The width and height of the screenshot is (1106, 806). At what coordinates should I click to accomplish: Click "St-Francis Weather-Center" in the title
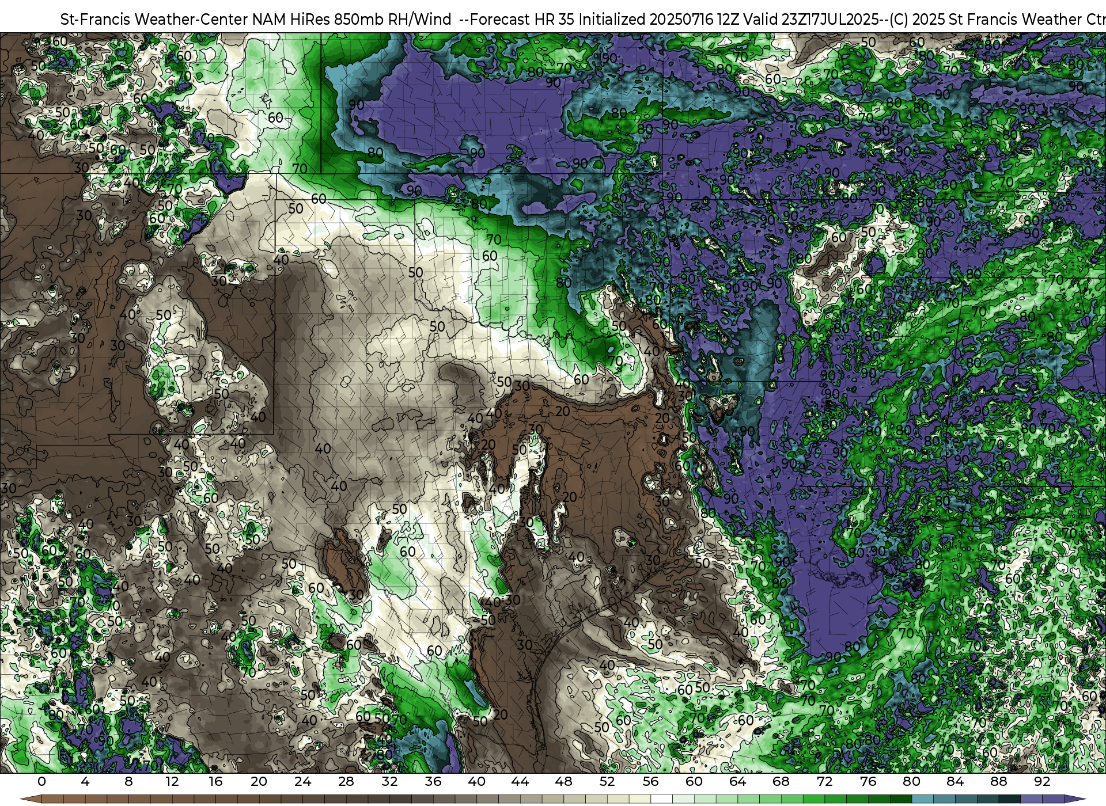coord(154,19)
